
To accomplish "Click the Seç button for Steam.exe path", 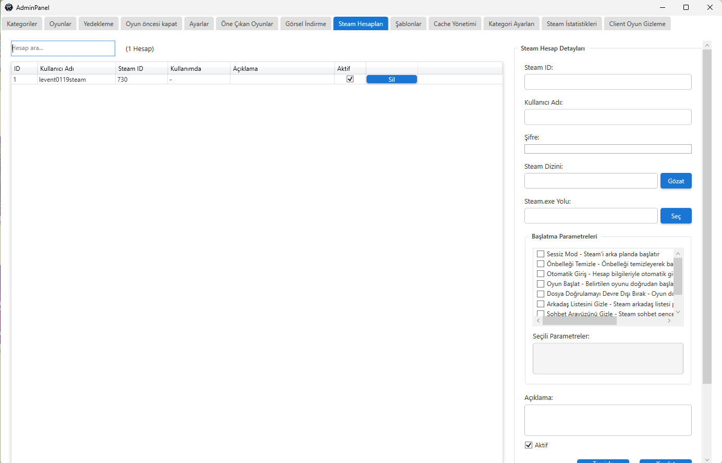I will pos(676,216).
